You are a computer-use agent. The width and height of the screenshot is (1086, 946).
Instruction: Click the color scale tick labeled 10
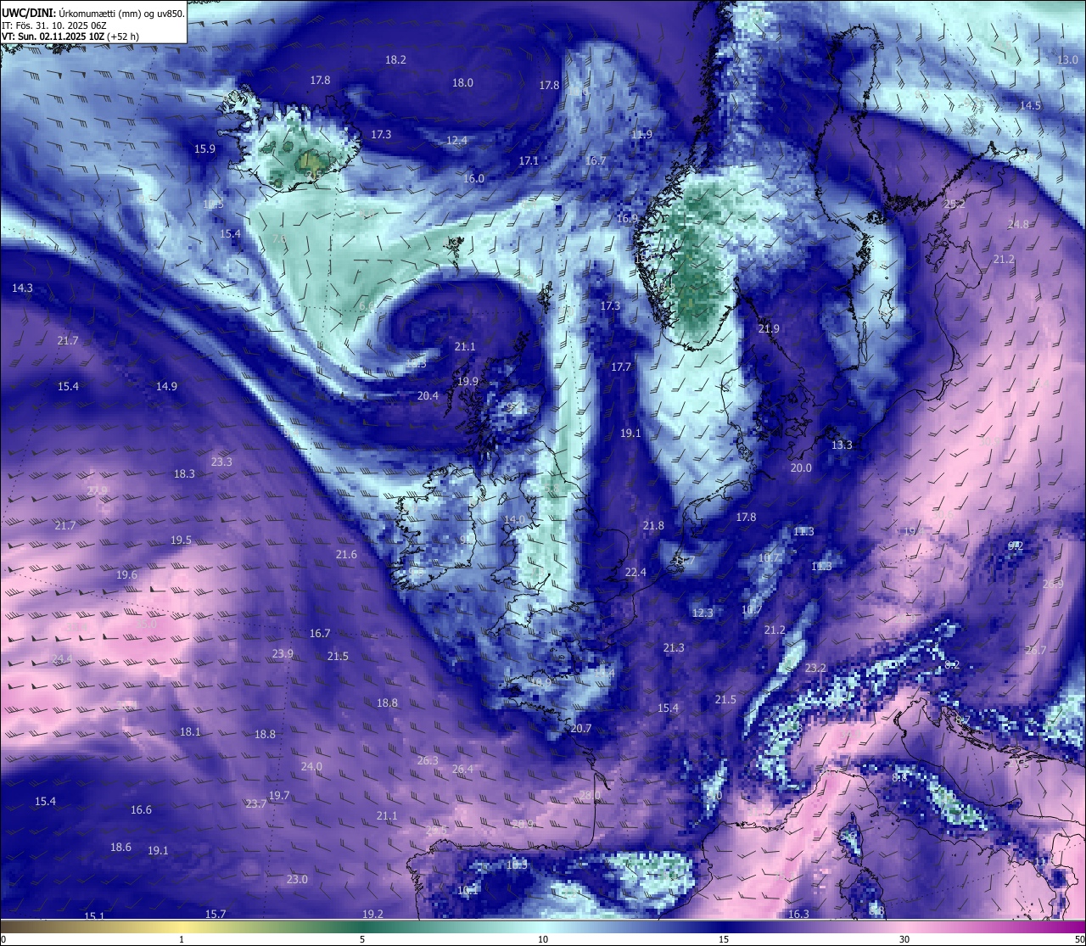[543, 939]
